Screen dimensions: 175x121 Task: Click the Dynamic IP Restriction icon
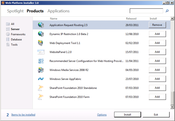point(41,34)
